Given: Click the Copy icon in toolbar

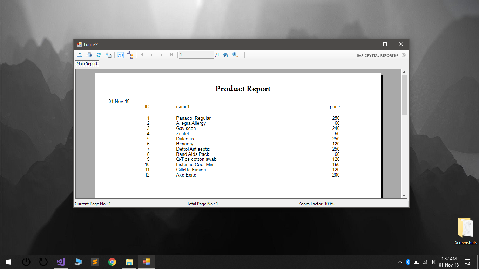Looking at the screenshot, I should click(108, 55).
